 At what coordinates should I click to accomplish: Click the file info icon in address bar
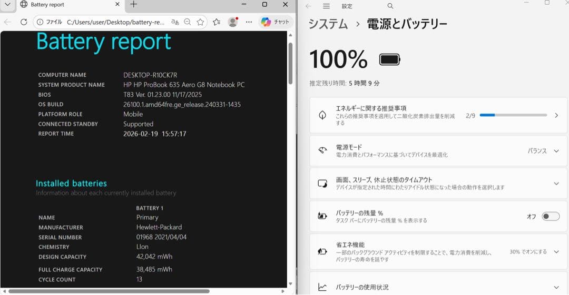point(40,22)
